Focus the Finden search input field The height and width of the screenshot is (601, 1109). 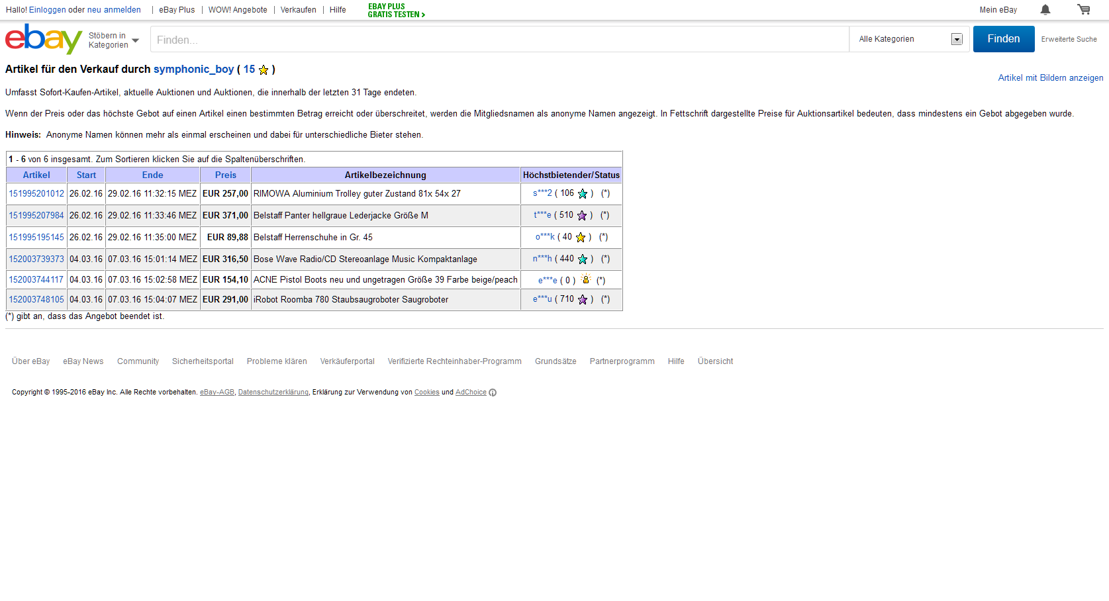pos(500,40)
